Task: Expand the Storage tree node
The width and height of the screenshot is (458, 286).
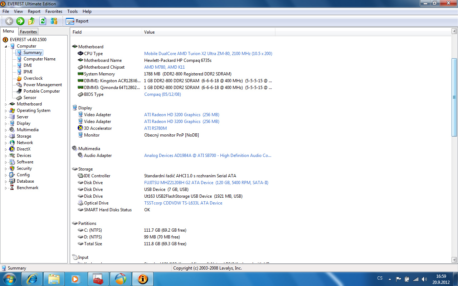Action: 6,137
